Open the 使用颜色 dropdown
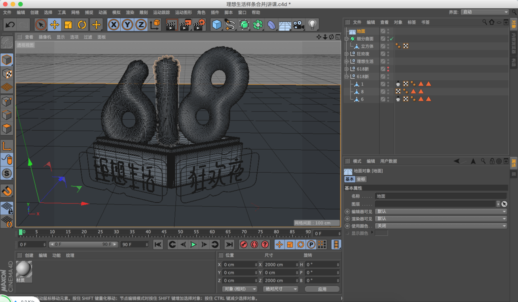 [441, 226]
